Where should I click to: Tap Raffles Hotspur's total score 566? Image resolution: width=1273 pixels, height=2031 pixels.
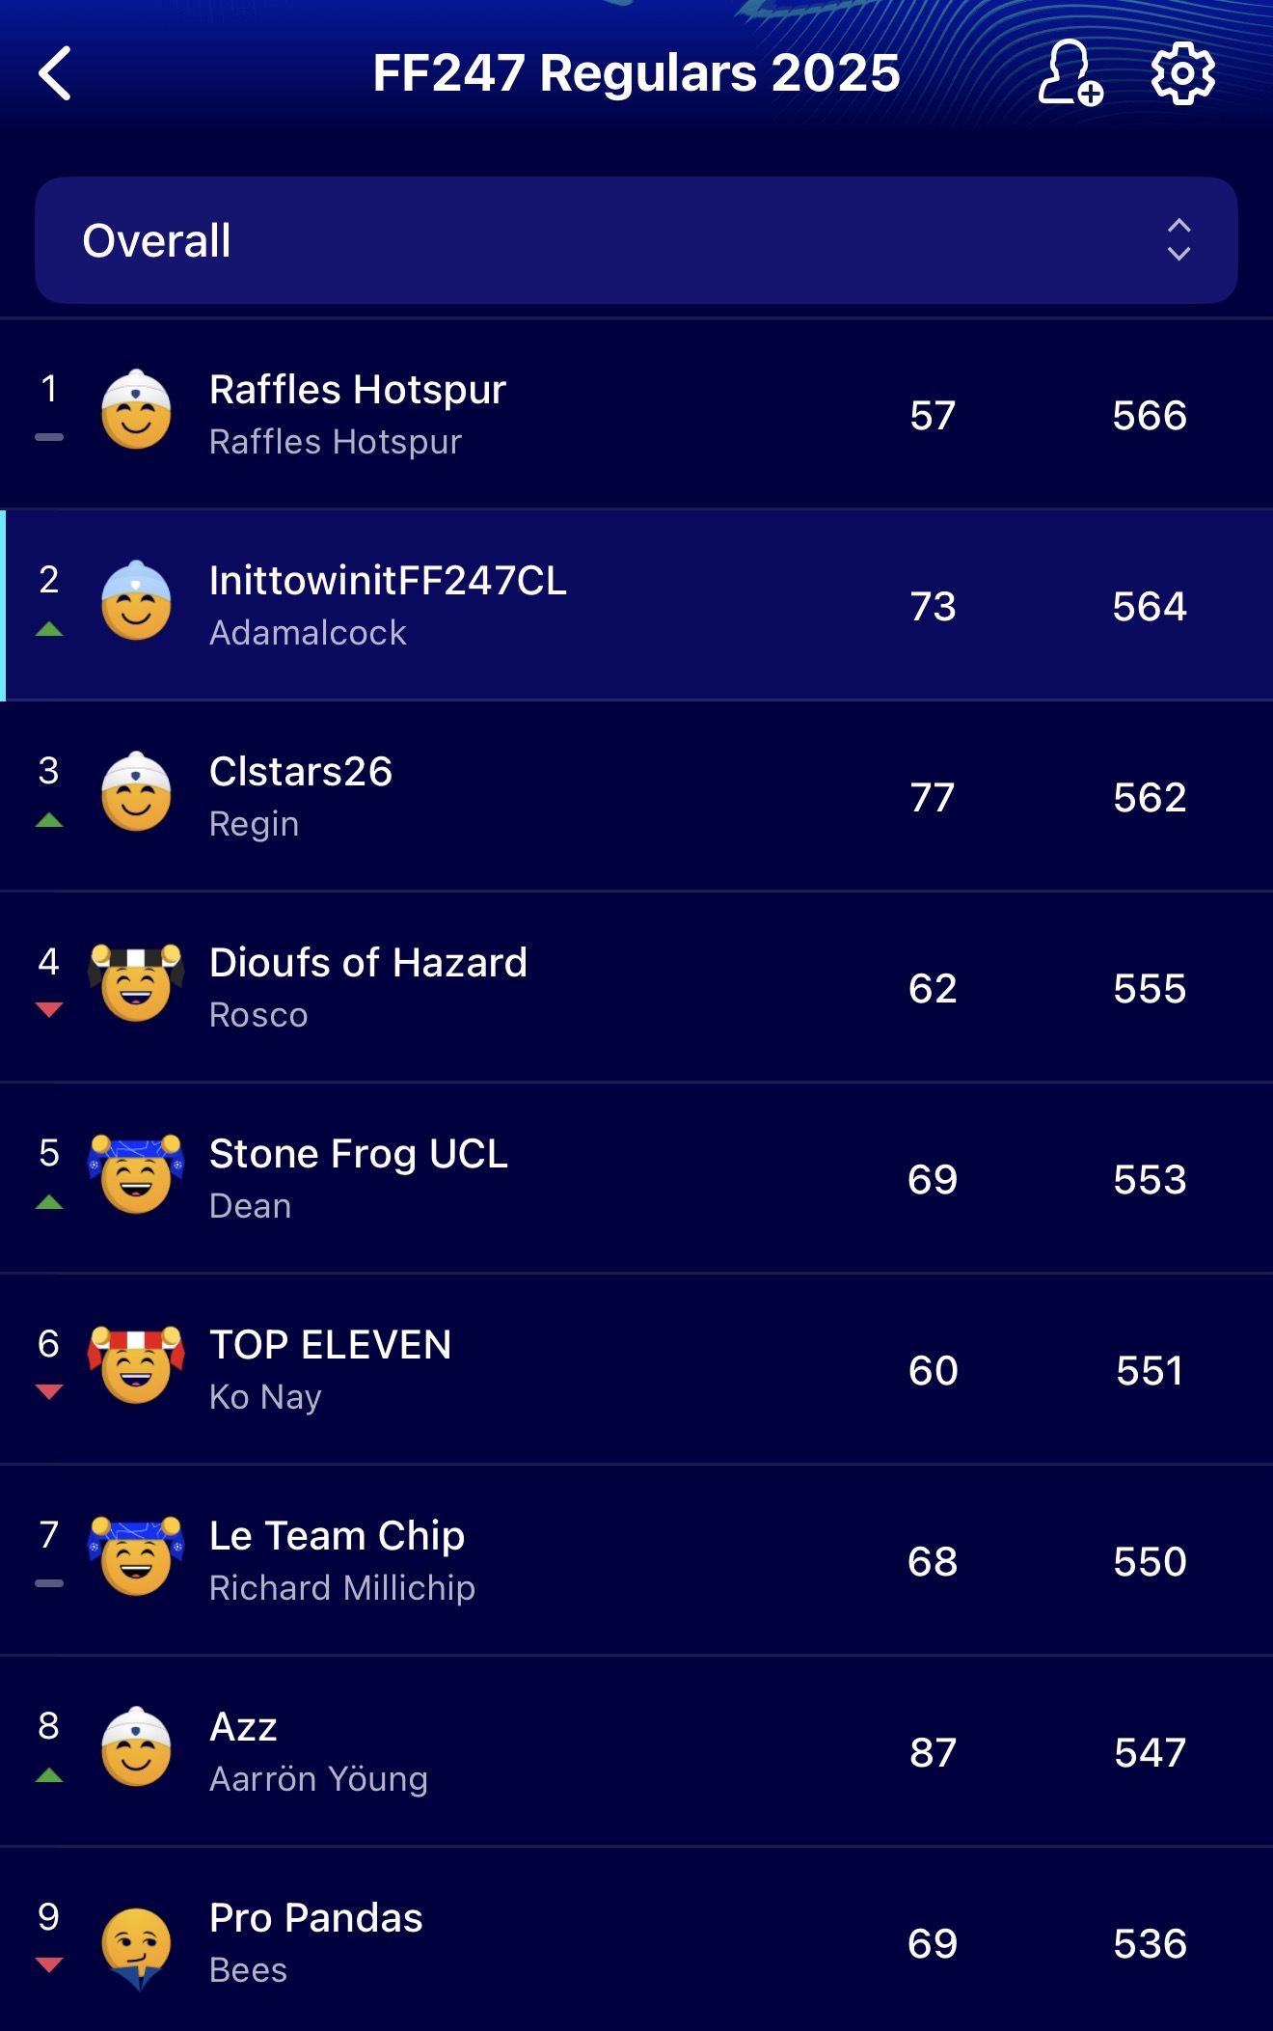point(1149,416)
